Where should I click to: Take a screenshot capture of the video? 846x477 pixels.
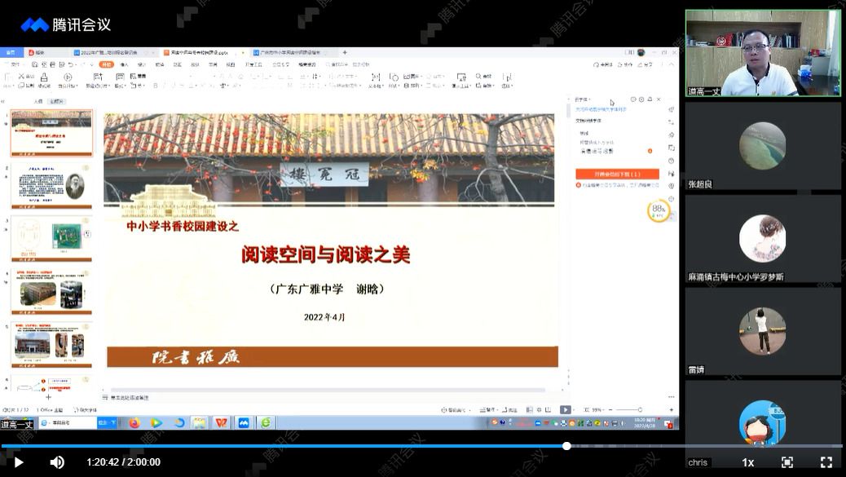pyautogui.click(x=787, y=462)
